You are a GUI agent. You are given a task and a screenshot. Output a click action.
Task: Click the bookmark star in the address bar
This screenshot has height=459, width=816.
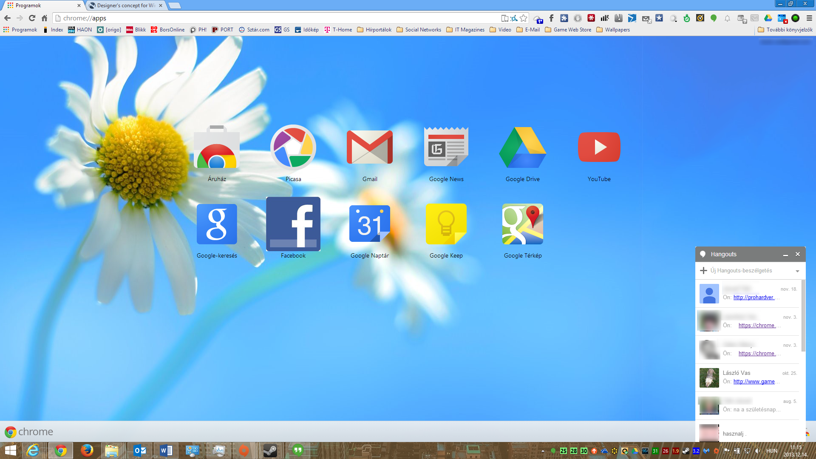(524, 18)
